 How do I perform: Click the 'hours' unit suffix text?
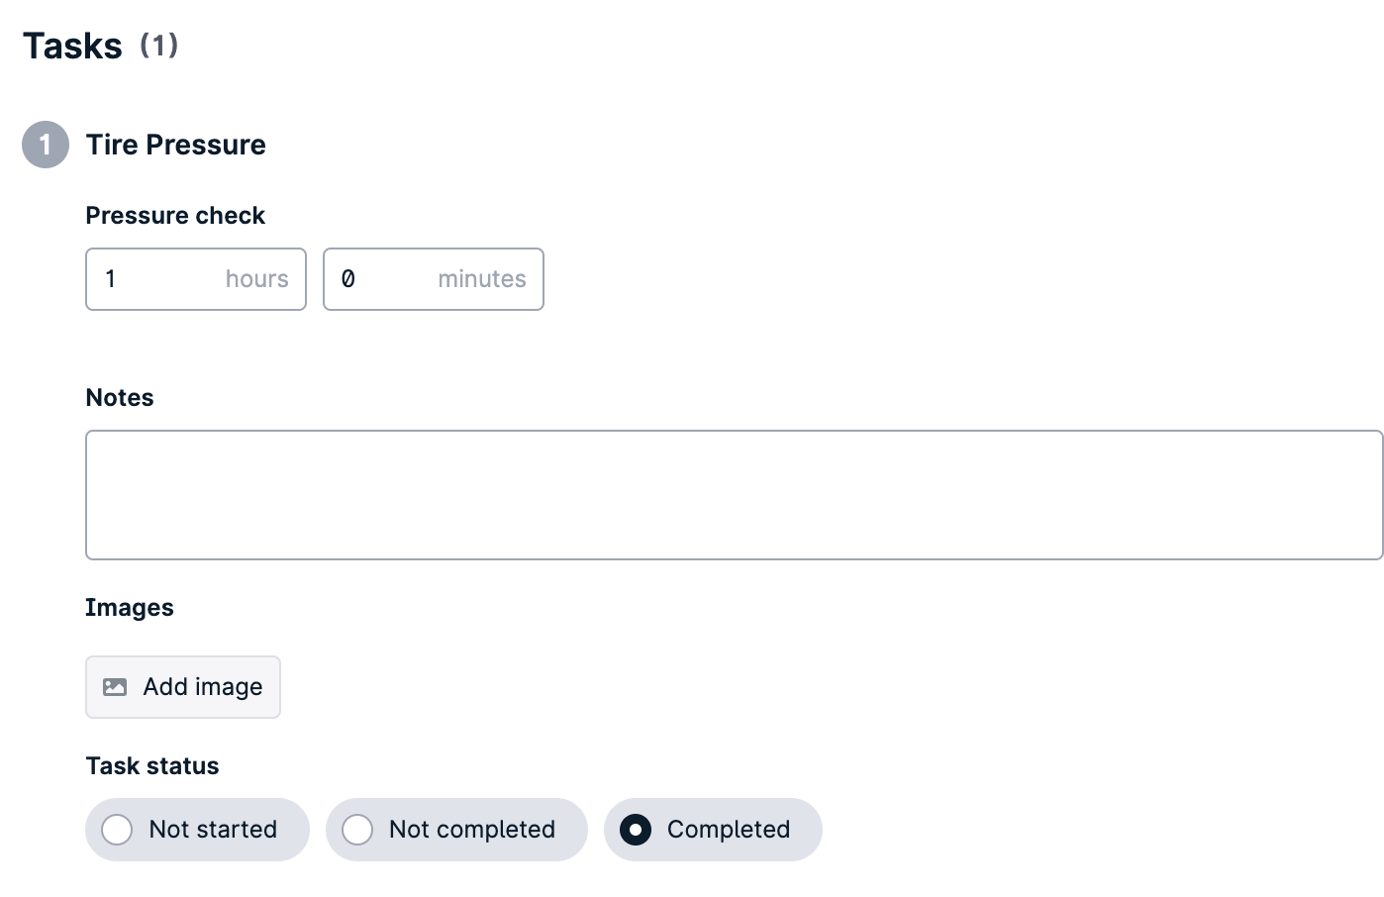pos(257,279)
